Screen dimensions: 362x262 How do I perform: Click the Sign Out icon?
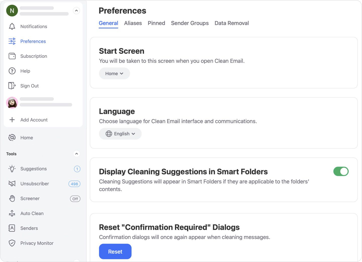pos(12,86)
